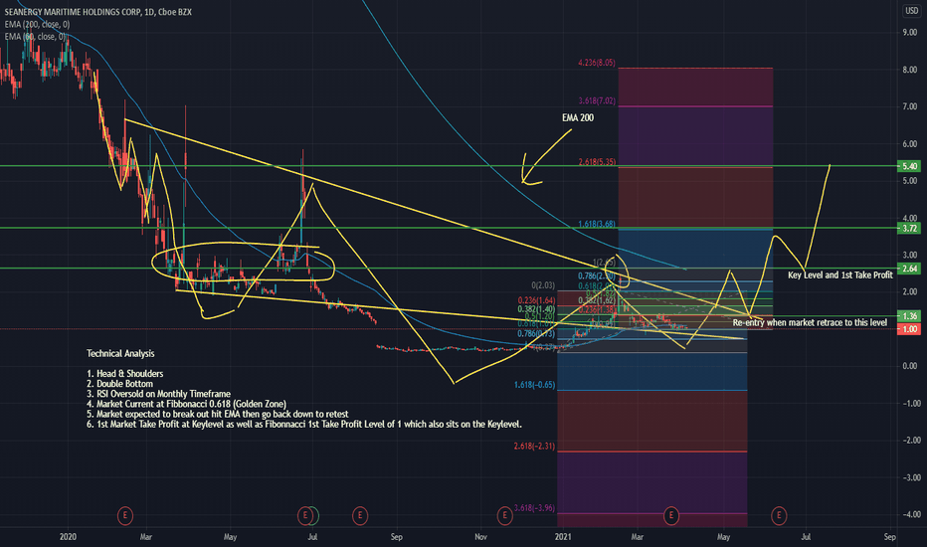Viewport: 927px width, 547px height.
Task: Click the Nov label on the time axis
Action: 480,537
